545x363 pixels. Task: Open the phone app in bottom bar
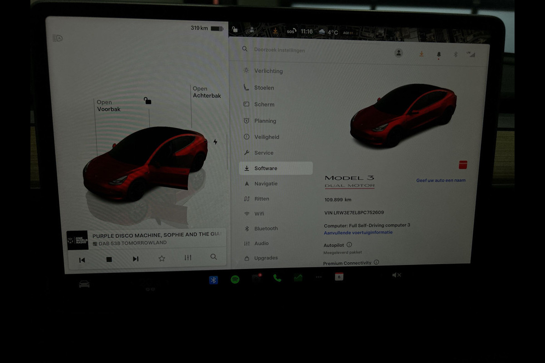[277, 278]
